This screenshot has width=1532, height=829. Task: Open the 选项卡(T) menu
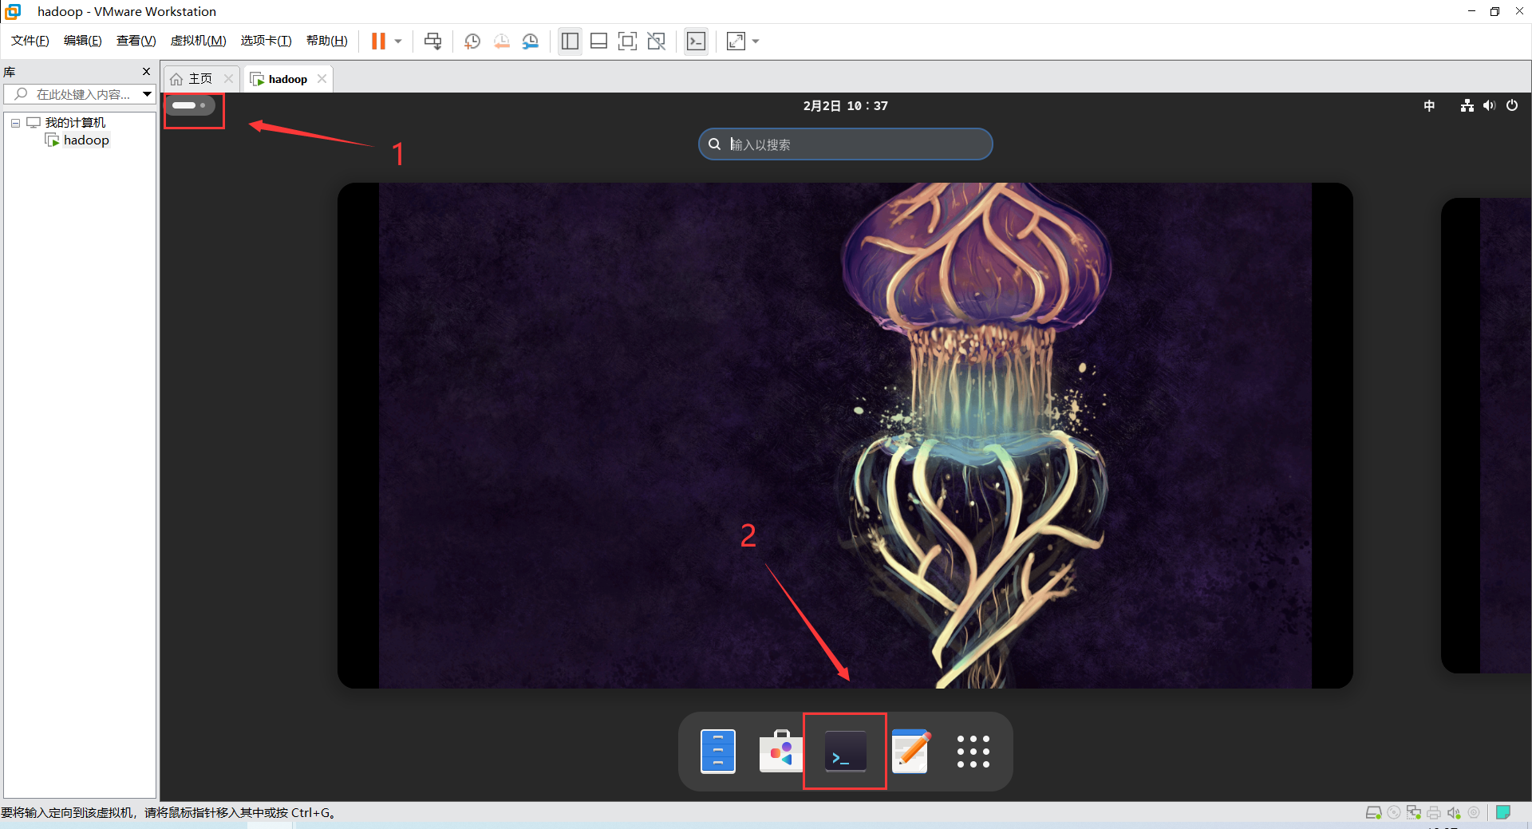pyautogui.click(x=267, y=41)
